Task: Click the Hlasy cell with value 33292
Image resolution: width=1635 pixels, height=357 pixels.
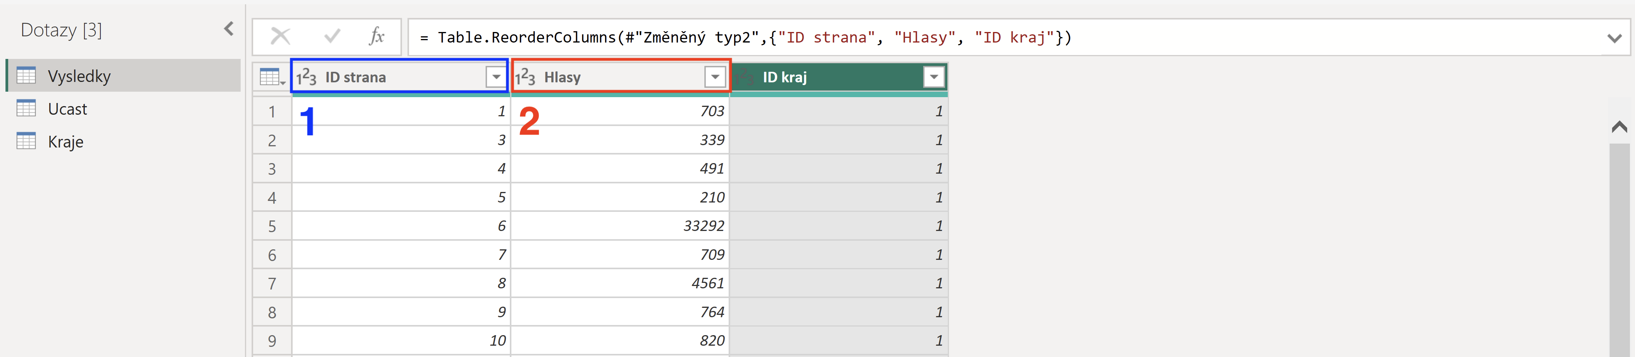Action: pyautogui.click(x=620, y=226)
